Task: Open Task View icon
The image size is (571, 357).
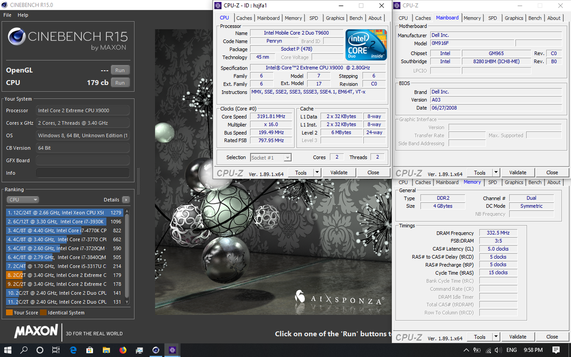Action: tap(56, 350)
